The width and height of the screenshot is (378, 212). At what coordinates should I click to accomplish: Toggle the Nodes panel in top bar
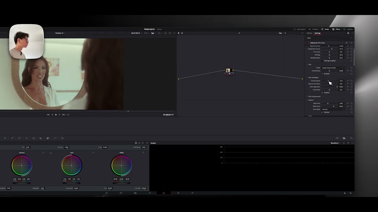click(x=325, y=29)
